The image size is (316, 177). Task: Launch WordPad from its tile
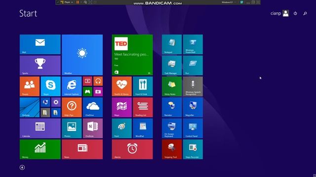point(143,128)
